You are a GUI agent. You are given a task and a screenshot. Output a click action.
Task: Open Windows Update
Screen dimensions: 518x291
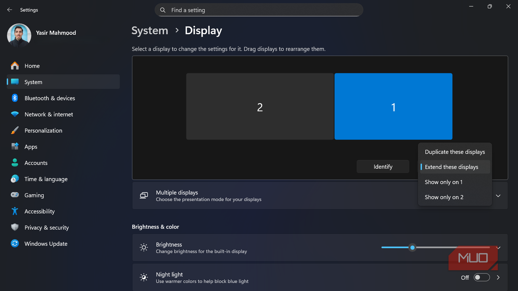click(46, 244)
